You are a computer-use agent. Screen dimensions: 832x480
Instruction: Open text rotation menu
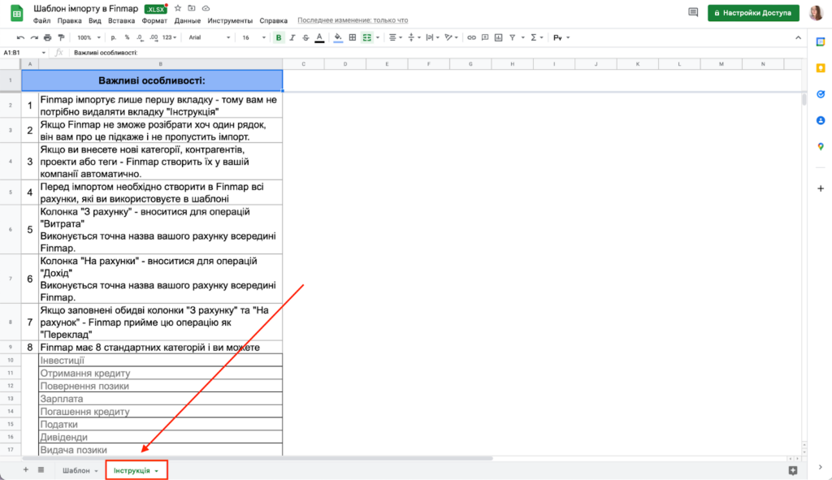coord(452,37)
